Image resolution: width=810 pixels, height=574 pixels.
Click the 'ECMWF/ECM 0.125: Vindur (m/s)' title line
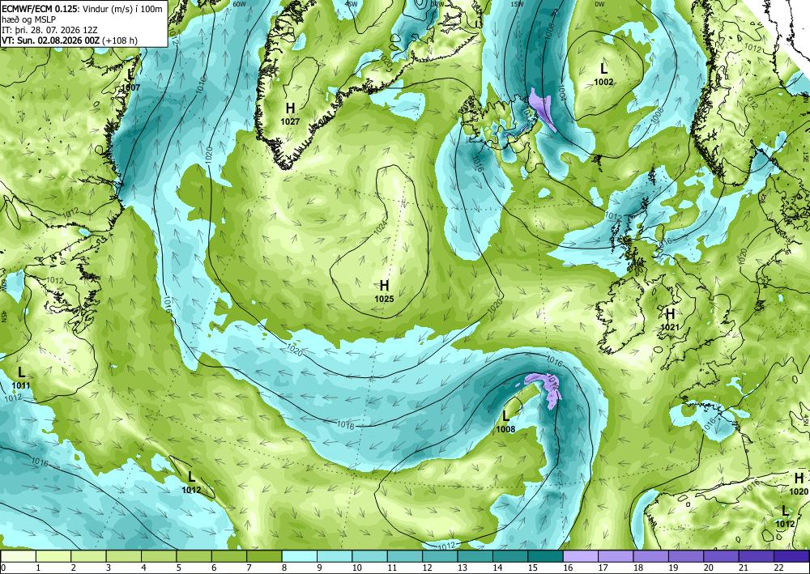(x=83, y=9)
